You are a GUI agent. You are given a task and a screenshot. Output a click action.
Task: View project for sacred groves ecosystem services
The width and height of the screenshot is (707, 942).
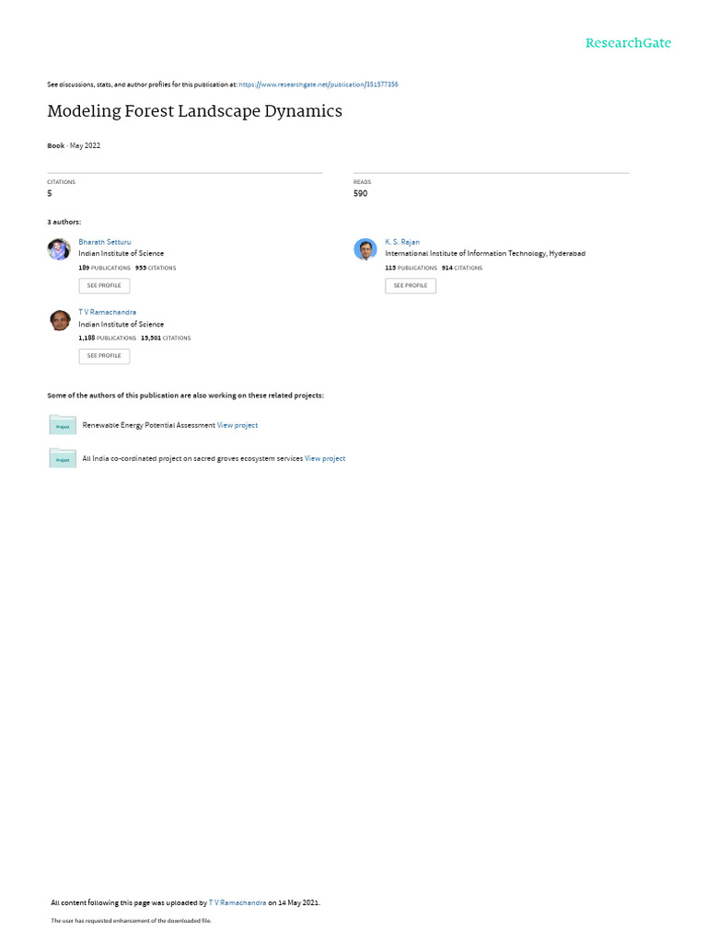coord(325,458)
